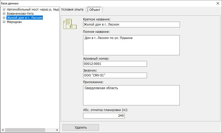Expand the Меридиан tree node
This screenshot has height=133, width=222.
4,22
